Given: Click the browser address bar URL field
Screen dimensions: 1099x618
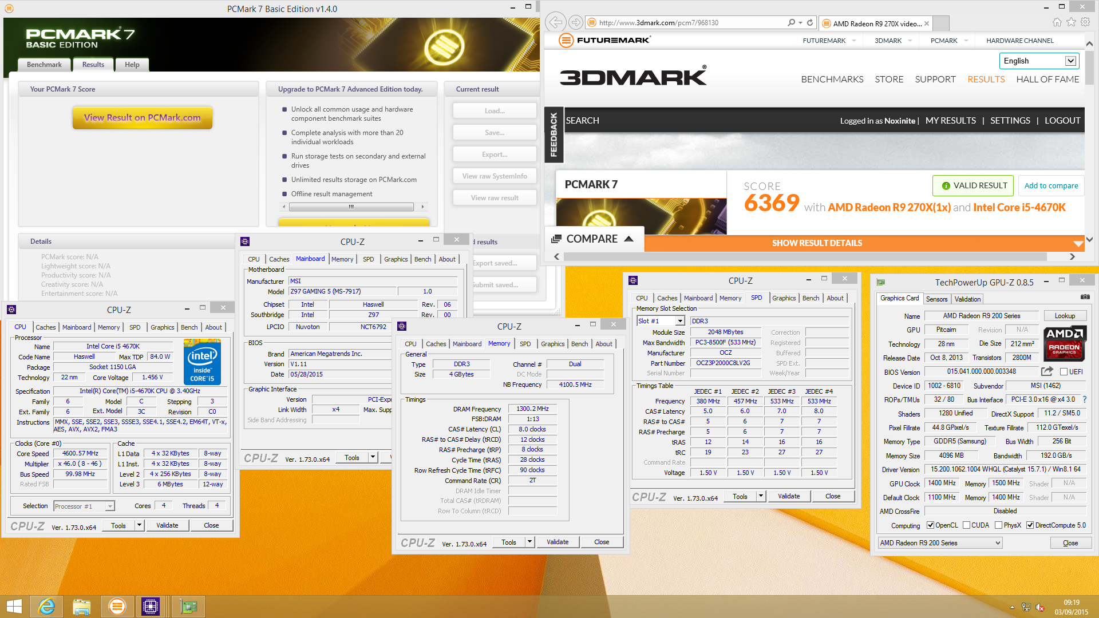Looking at the screenshot, I should (x=687, y=23).
